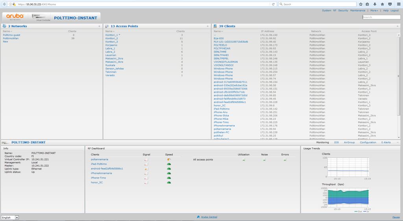
Task: Click the Aruba Central icon in footer
Action: [198, 217]
